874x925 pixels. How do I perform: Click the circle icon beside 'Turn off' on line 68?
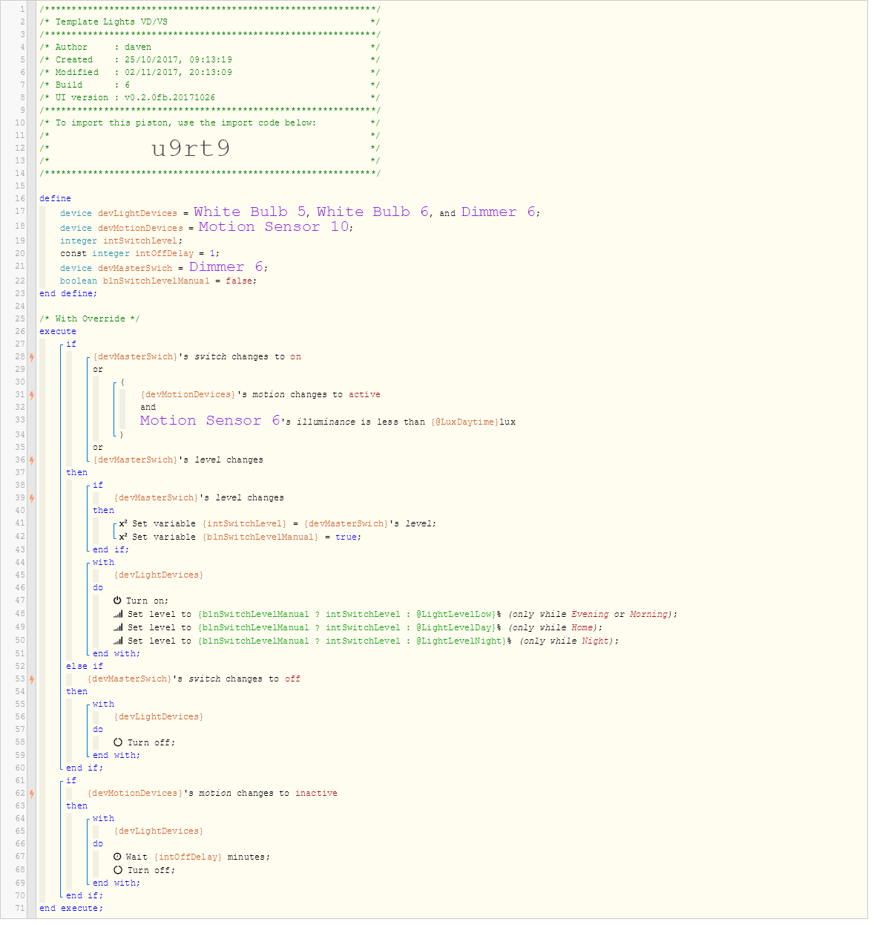pyautogui.click(x=118, y=870)
